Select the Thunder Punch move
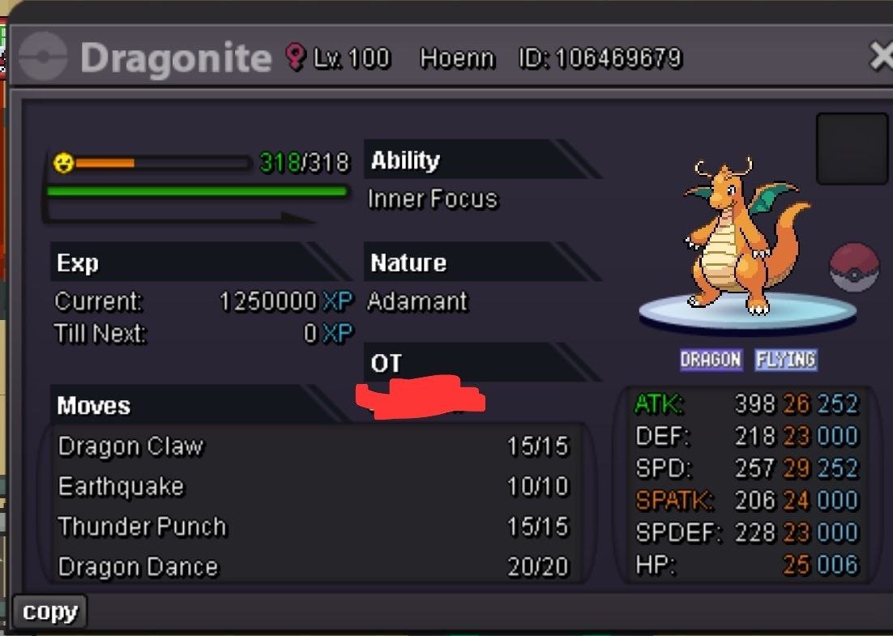The image size is (893, 636). point(314,527)
